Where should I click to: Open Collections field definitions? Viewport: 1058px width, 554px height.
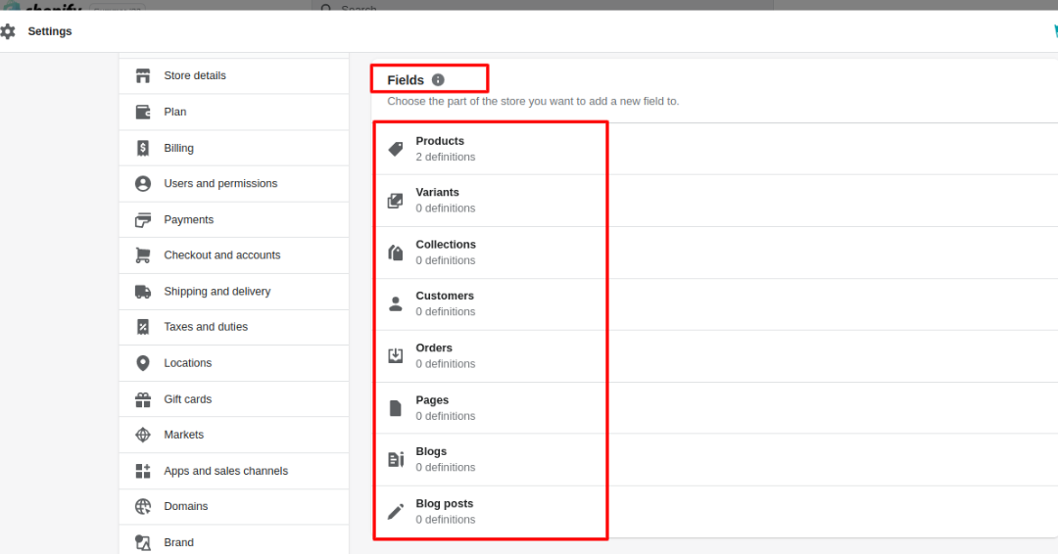click(715, 253)
